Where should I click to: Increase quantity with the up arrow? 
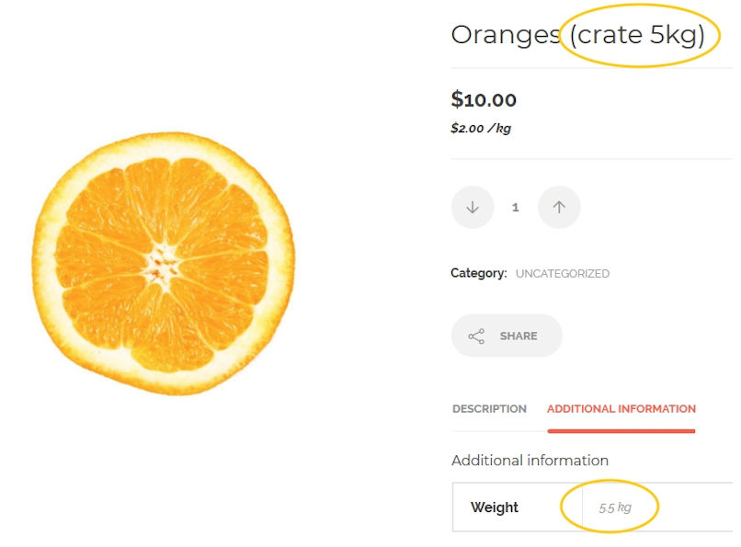[559, 207]
